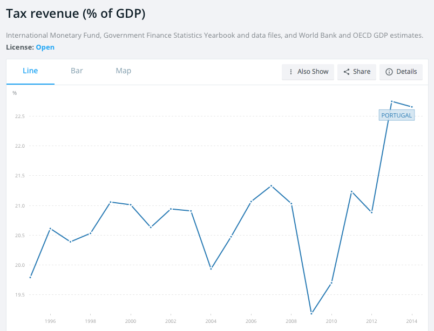This screenshot has height=331, width=434.
Task: Click the info icon in the Details button
Action: click(389, 72)
